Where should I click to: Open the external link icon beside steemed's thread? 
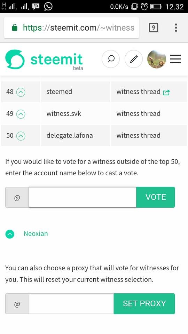[166, 93]
